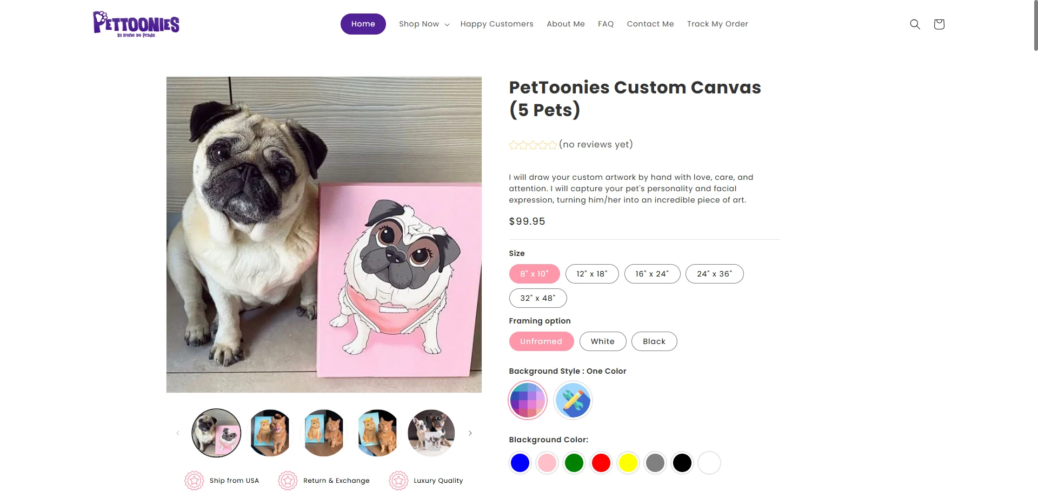Select the 32" x 48" canvas size
This screenshot has width=1038, height=492.
(x=538, y=298)
